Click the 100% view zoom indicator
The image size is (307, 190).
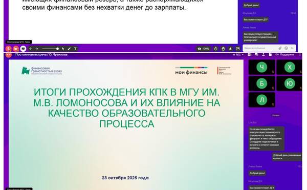click(204, 49)
